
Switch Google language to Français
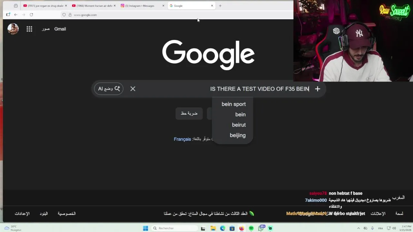[182, 139]
